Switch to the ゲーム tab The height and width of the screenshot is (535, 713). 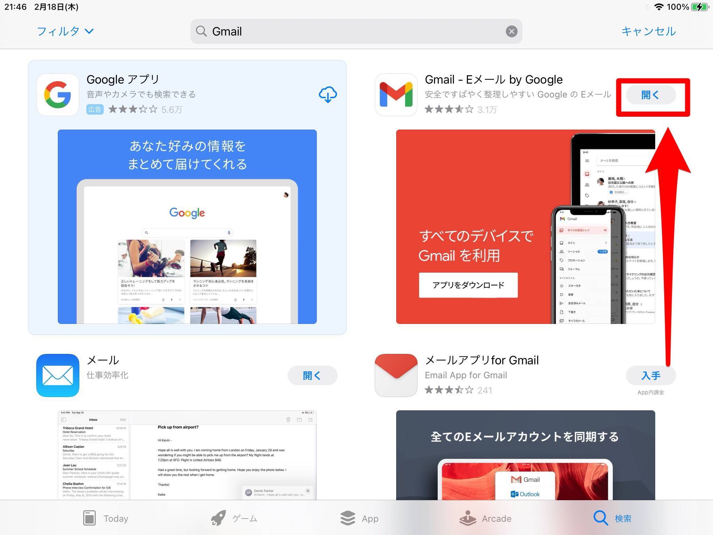[234, 518]
